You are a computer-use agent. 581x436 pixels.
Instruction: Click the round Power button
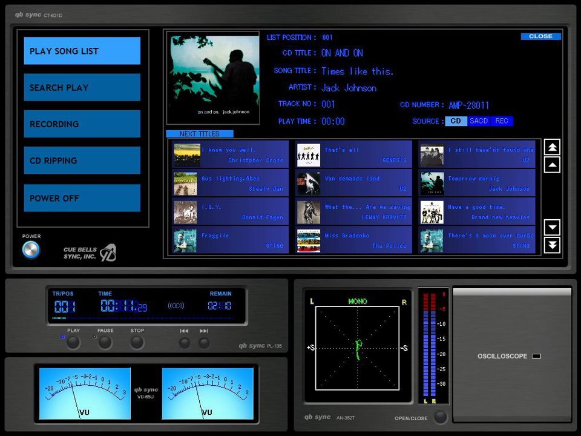point(31,249)
